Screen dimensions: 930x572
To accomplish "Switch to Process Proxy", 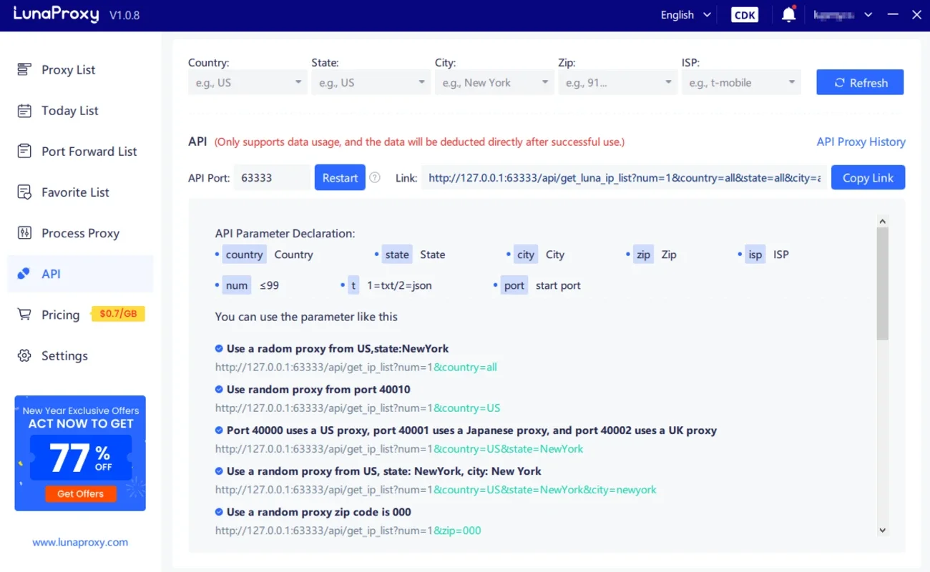I will [80, 232].
